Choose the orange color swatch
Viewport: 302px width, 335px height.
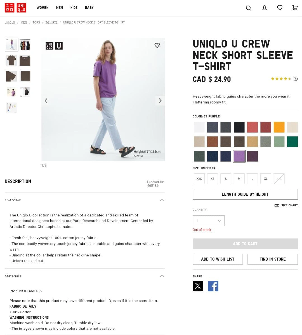coord(279,127)
